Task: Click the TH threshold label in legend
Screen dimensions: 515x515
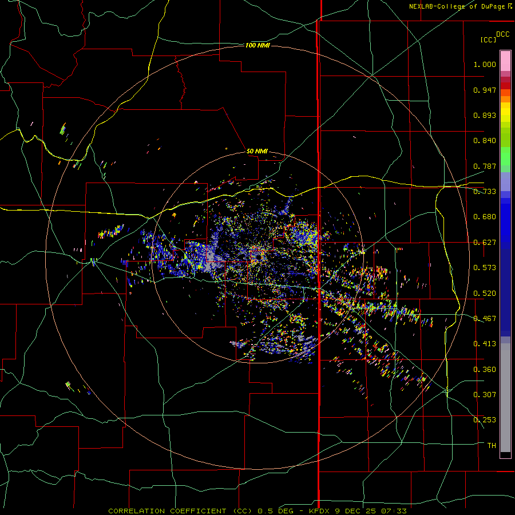Action: pyautogui.click(x=492, y=446)
